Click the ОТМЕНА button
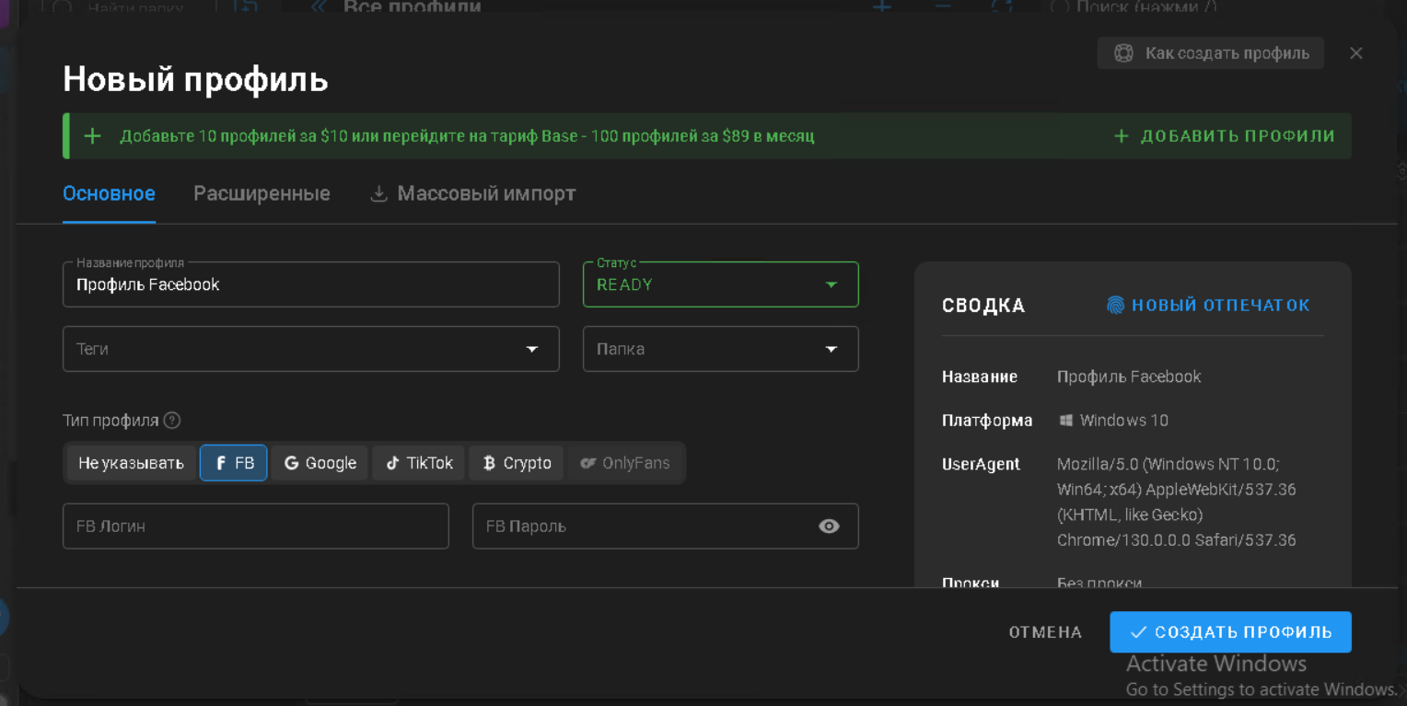The height and width of the screenshot is (706, 1407). [x=1045, y=632]
